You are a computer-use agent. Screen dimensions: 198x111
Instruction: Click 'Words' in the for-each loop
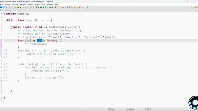click(x=51, y=41)
